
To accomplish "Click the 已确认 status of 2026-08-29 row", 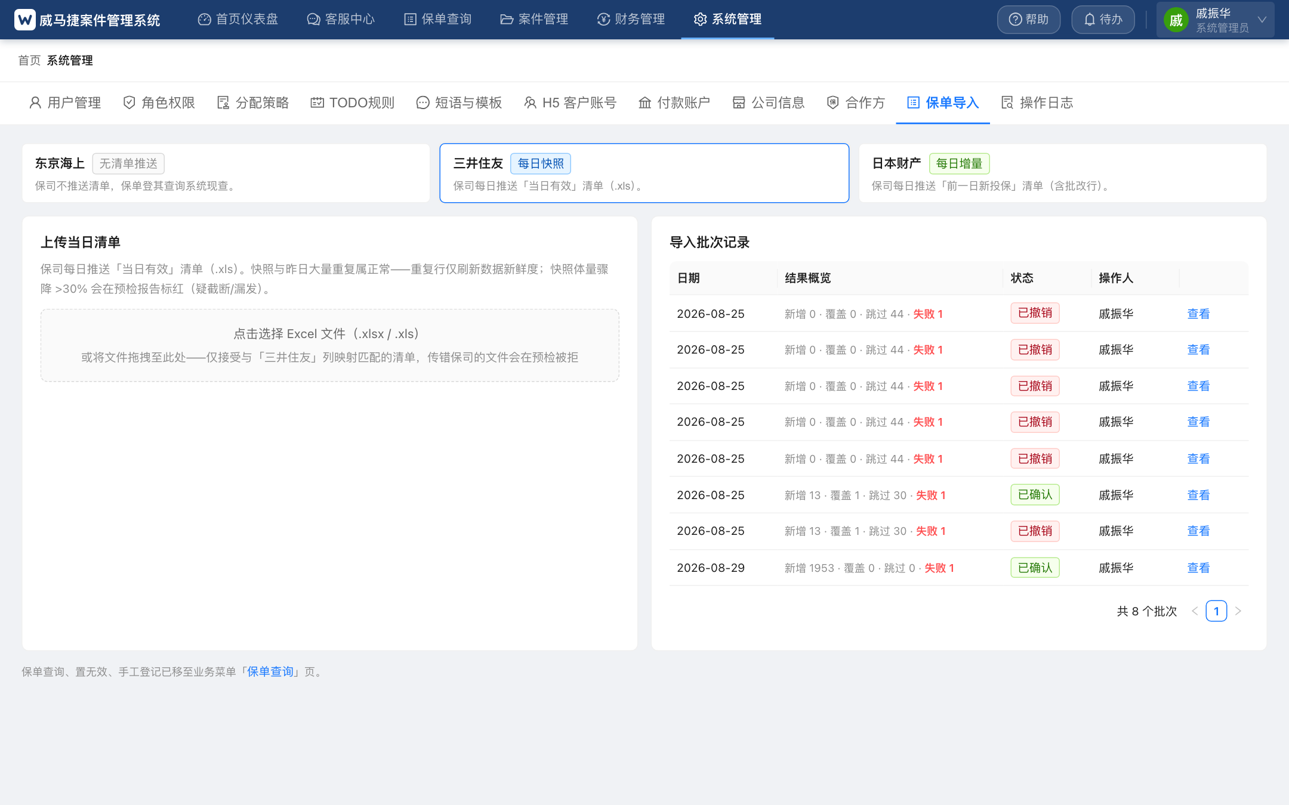I will coord(1035,568).
